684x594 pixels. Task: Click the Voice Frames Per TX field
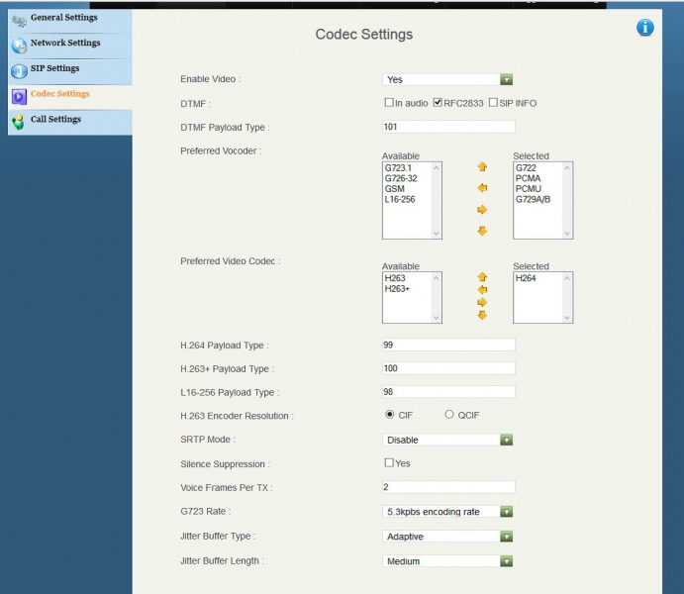(448, 487)
